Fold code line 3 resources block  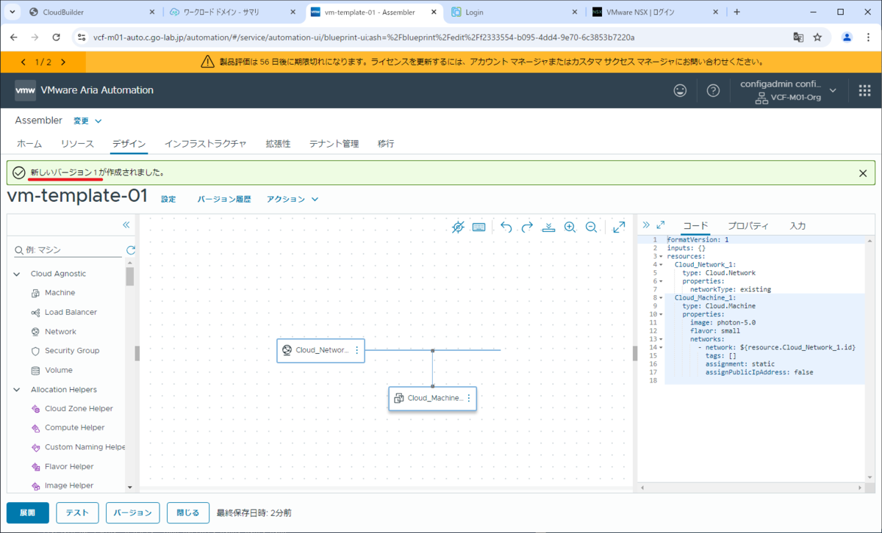point(661,256)
